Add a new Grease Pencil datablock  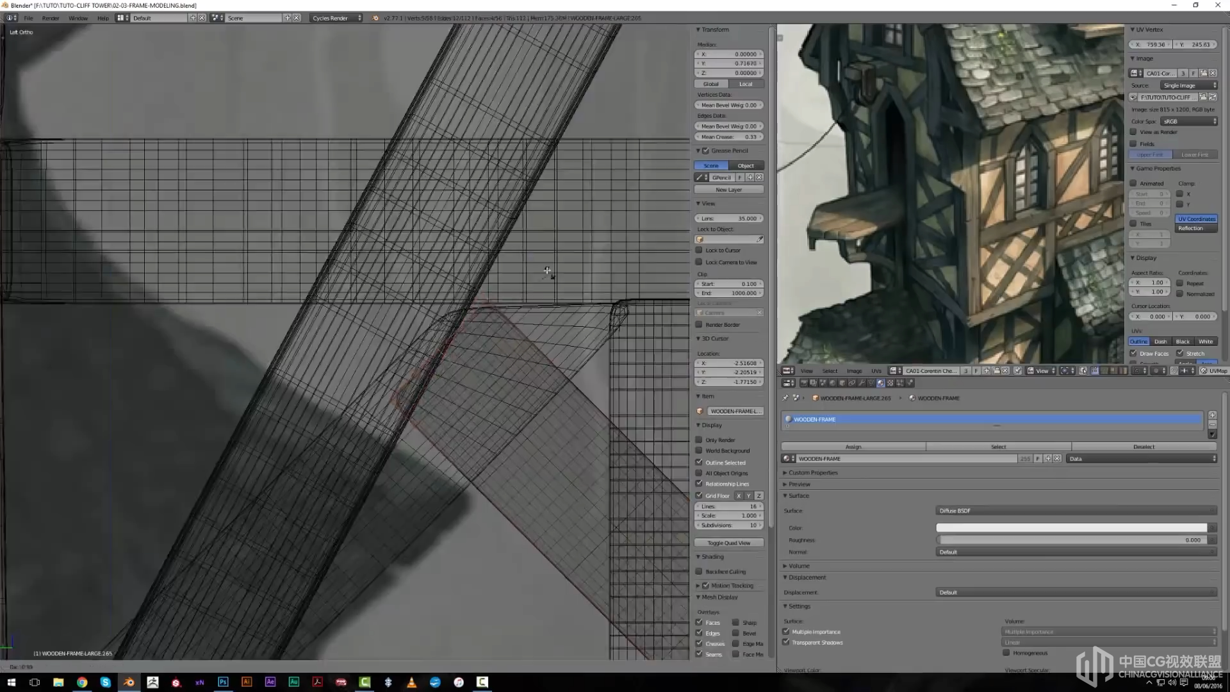(750, 177)
